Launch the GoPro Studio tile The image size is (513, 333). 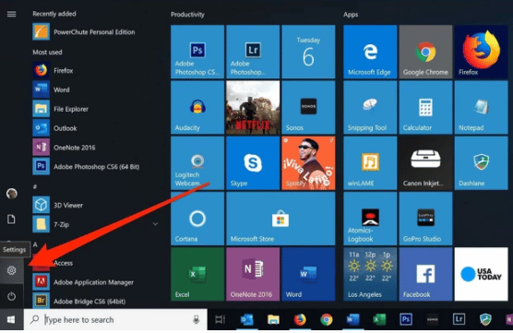(425, 219)
